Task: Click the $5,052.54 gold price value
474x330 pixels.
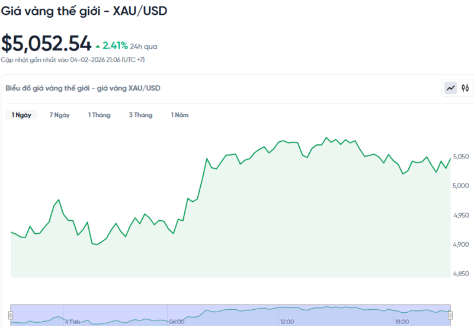Action: pos(46,43)
